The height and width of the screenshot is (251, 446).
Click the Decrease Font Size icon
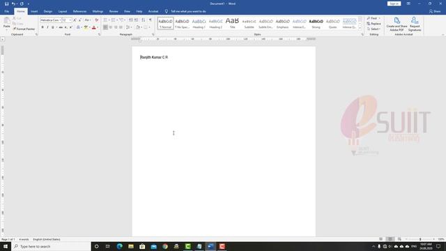pos(80,20)
